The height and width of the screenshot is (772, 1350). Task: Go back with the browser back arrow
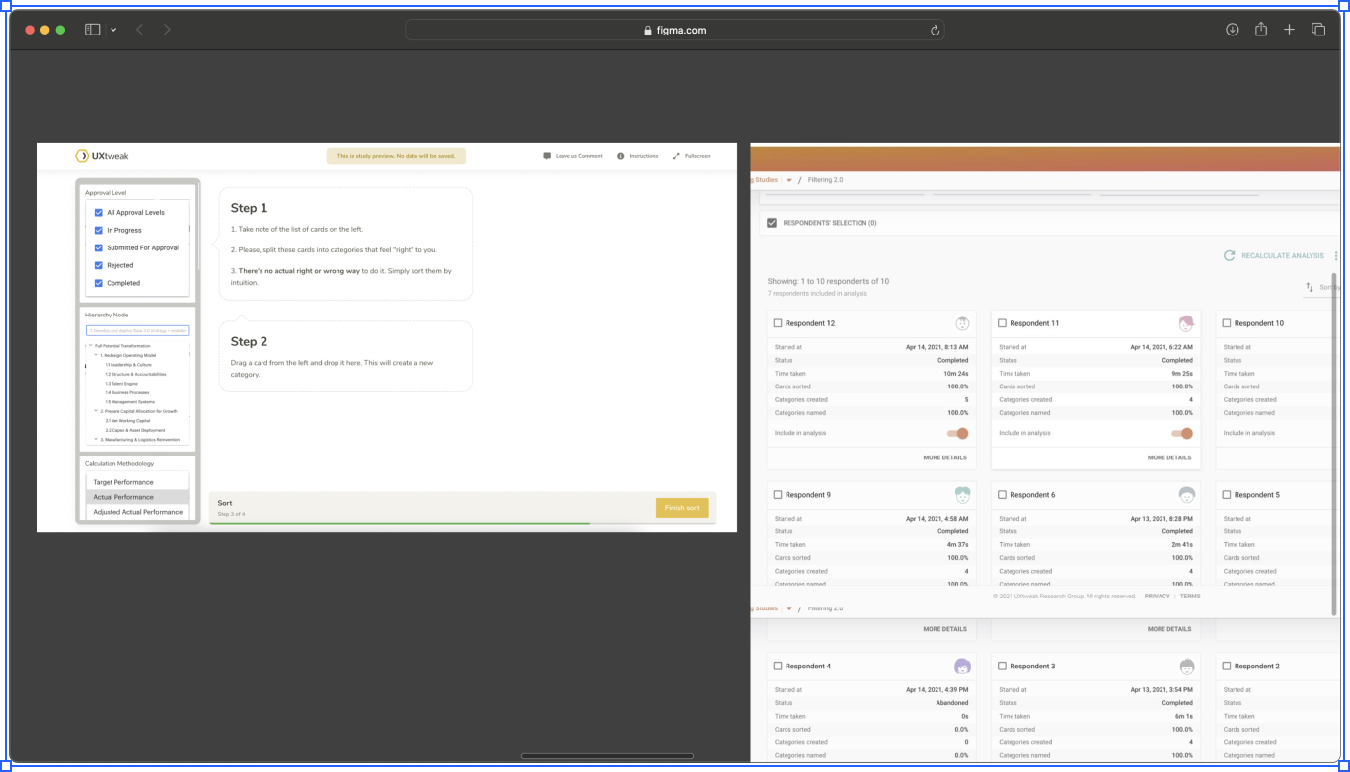(x=139, y=30)
